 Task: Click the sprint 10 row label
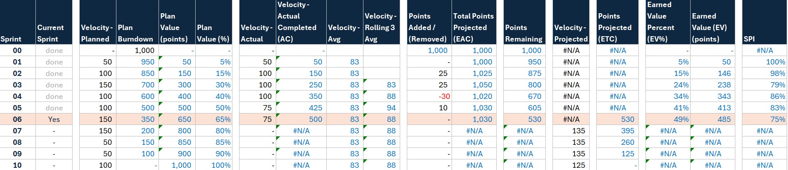[18, 165]
